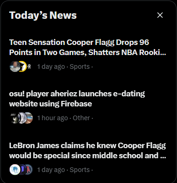Close the Today's News panel
Viewport: 177px width, 183px height.
(160, 15)
